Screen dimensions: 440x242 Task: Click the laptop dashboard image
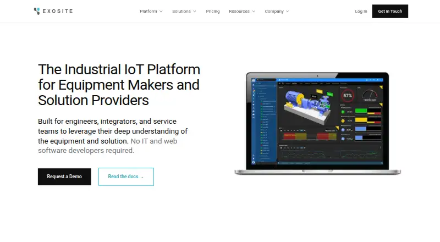[x=317, y=124]
